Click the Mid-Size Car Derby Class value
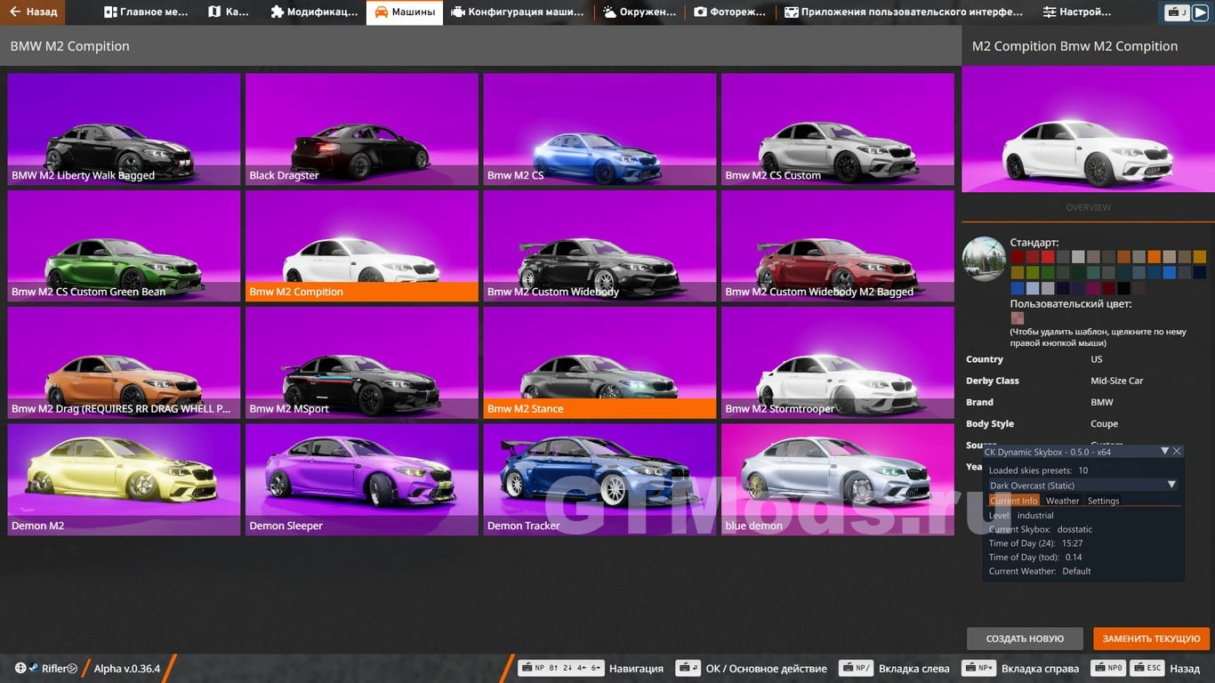 pos(1117,381)
